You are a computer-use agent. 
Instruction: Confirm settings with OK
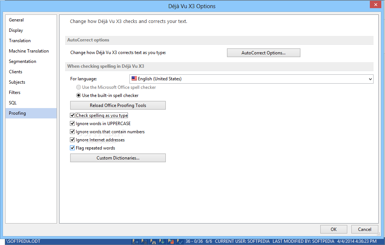click(x=334, y=229)
